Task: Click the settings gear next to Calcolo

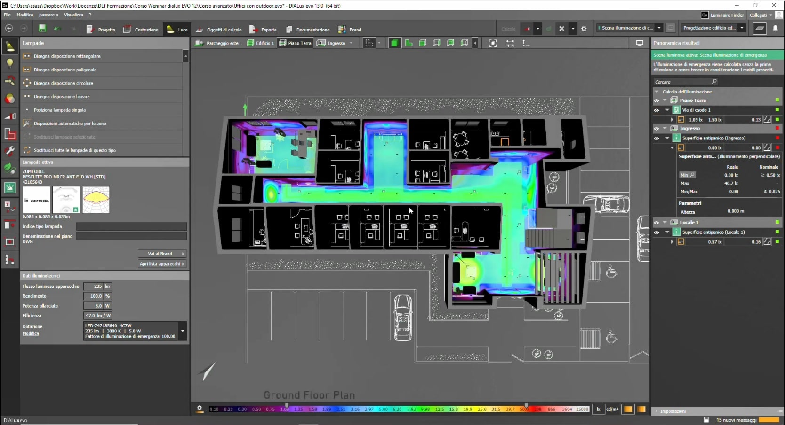Action: (584, 29)
